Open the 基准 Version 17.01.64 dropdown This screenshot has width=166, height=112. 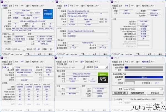pos(143,89)
